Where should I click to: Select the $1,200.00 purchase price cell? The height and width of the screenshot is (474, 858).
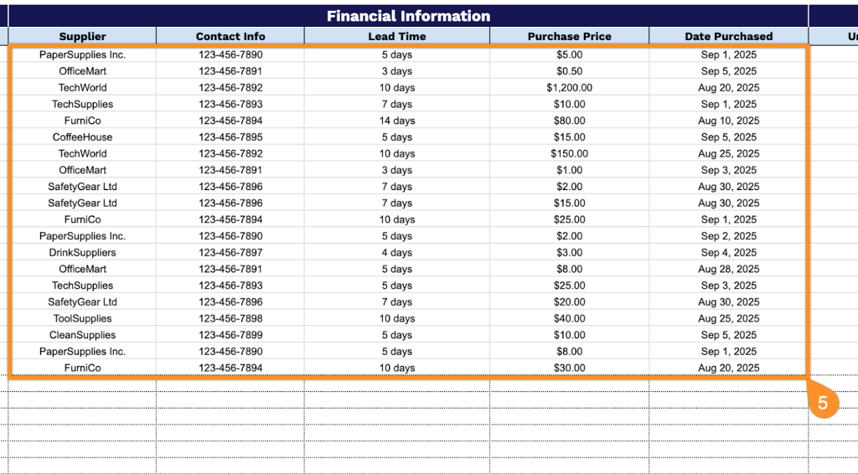pyautogui.click(x=570, y=88)
